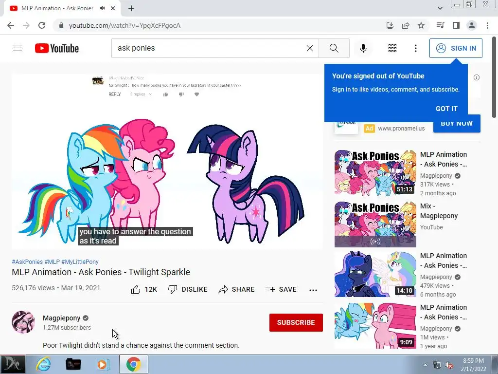Image resolution: width=498 pixels, height=374 pixels.
Task: Mute tab via the speaker icon
Action: pyautogui.click(x=102, y=8)
